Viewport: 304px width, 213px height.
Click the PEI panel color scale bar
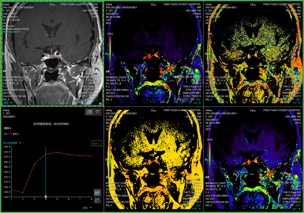pyautogui.click(x=110, y=53)
